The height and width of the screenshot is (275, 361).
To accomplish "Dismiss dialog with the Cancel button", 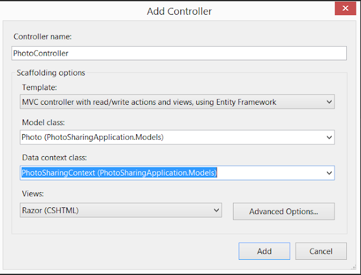I will pos(321,251).
